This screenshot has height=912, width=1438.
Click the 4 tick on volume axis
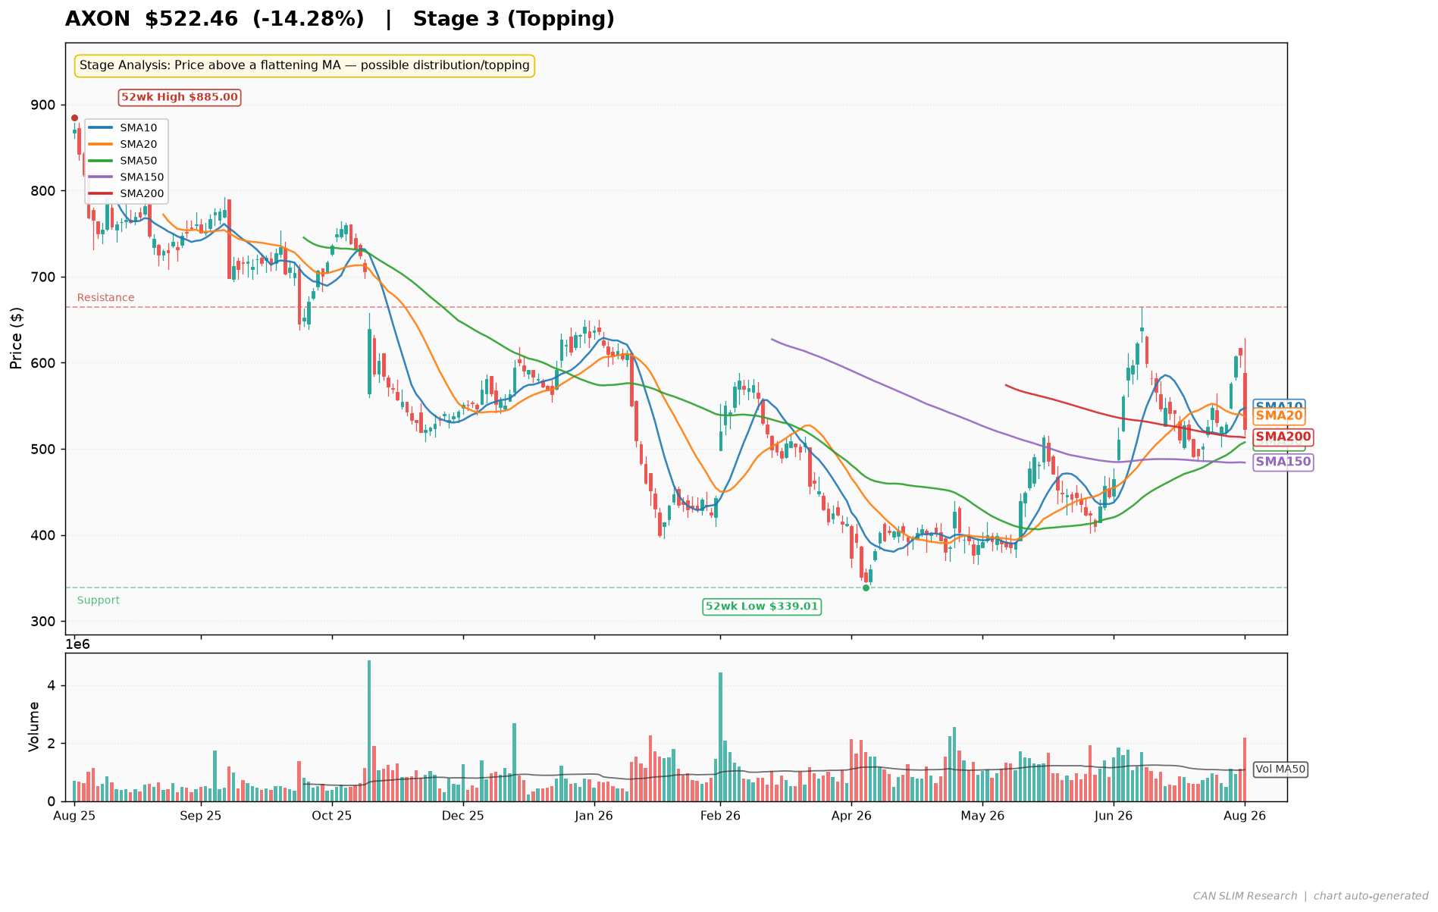click(x=53, y=686)
